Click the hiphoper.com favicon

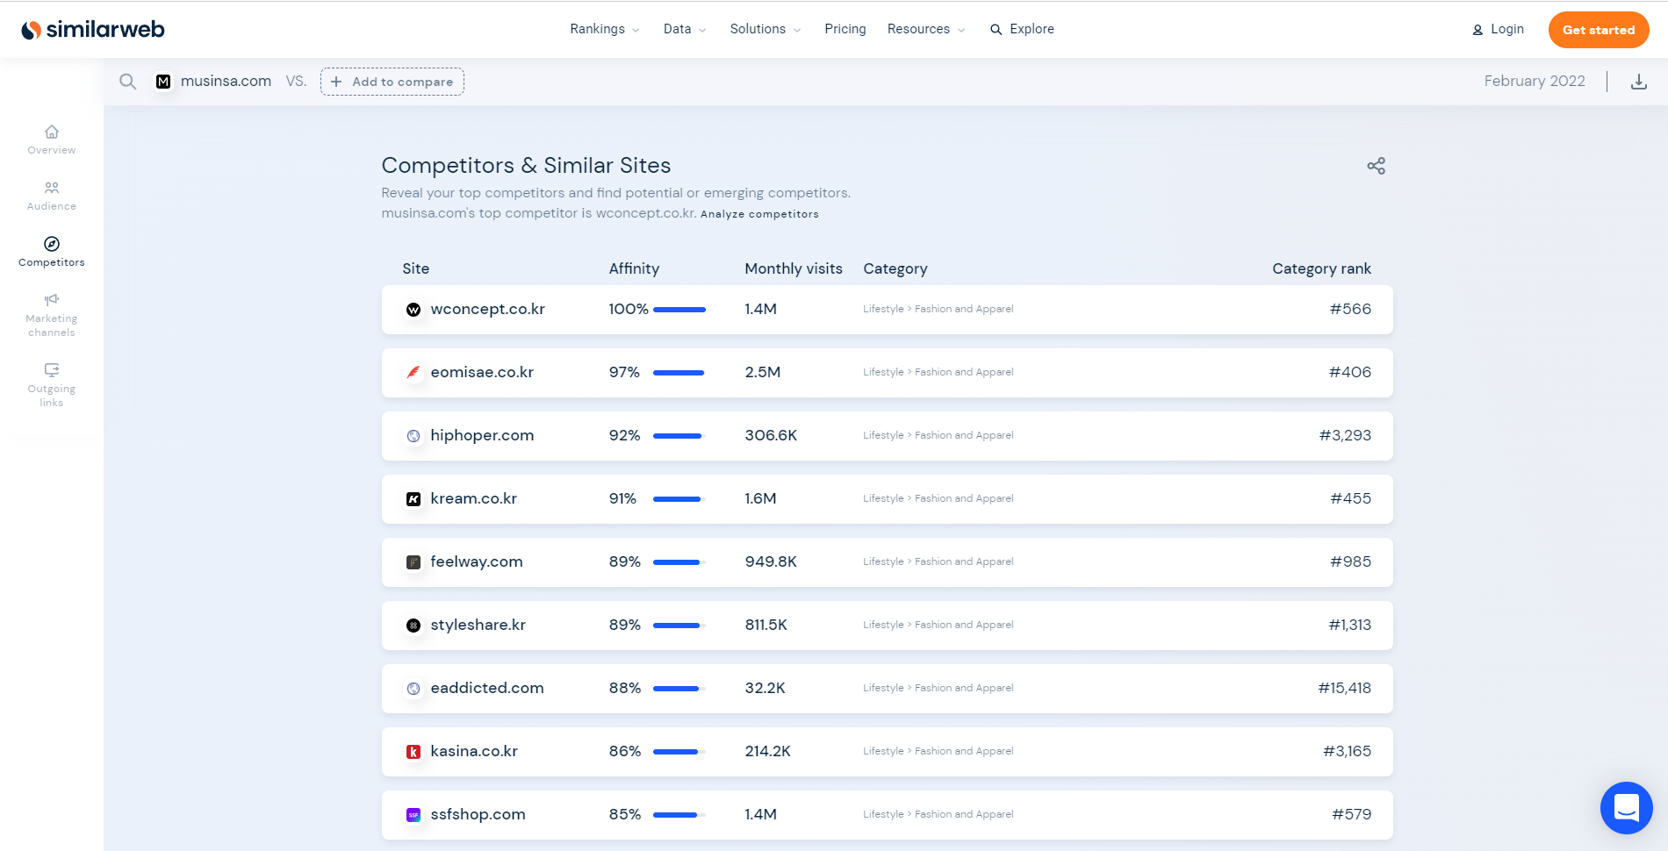tap(413, 436)
